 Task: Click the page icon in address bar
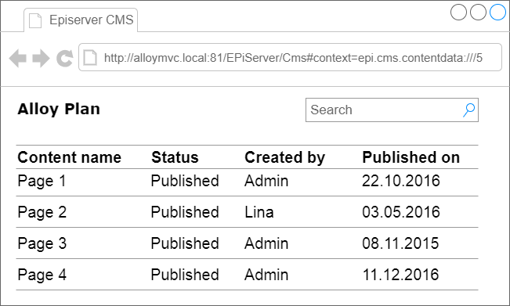point(90,58)
